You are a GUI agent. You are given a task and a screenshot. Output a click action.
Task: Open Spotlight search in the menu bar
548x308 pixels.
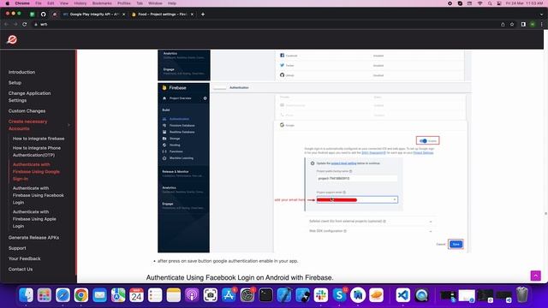[x=490, y=3]
